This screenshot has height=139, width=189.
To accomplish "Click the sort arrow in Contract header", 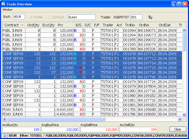I will tap(22, 25).
